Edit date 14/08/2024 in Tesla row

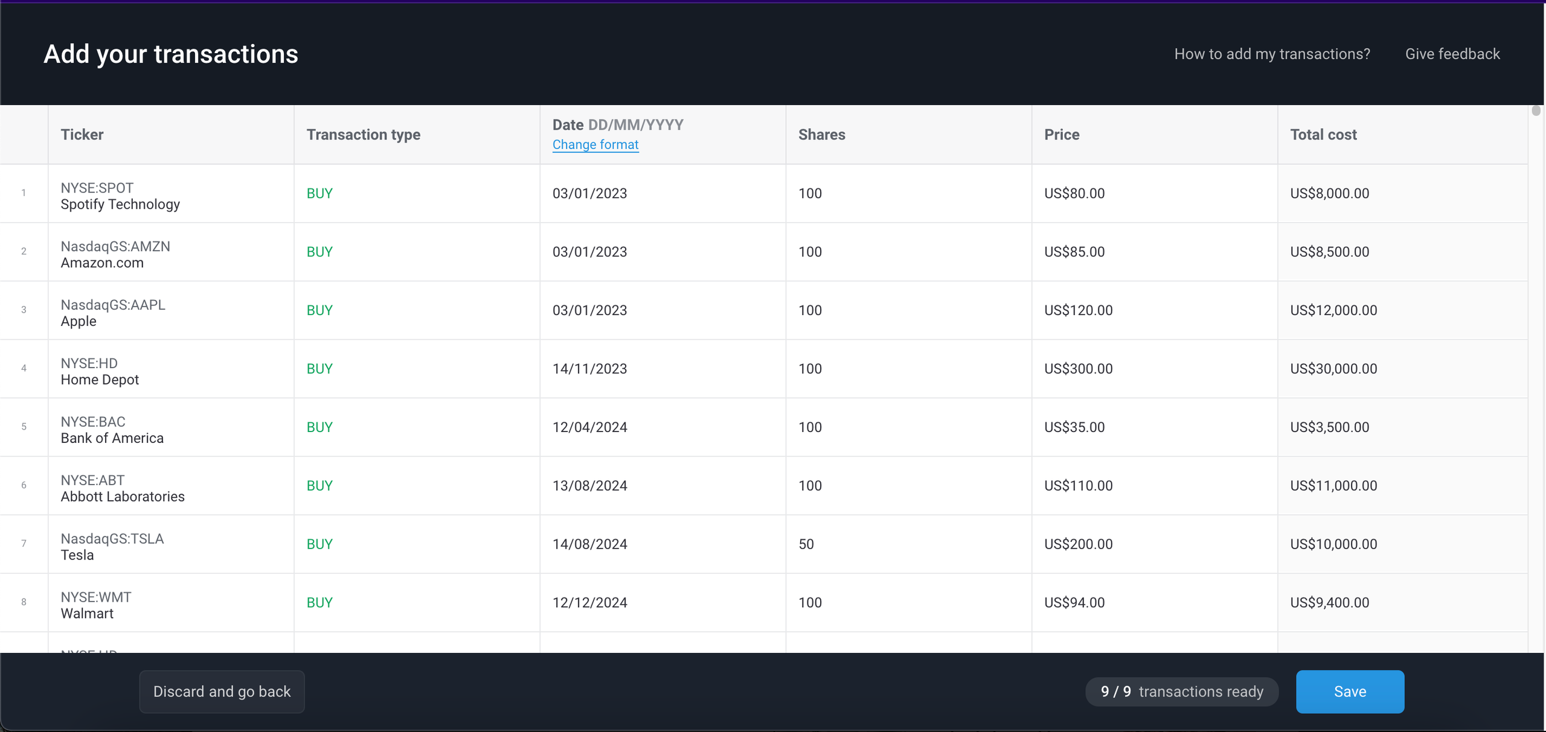(662, 544)
